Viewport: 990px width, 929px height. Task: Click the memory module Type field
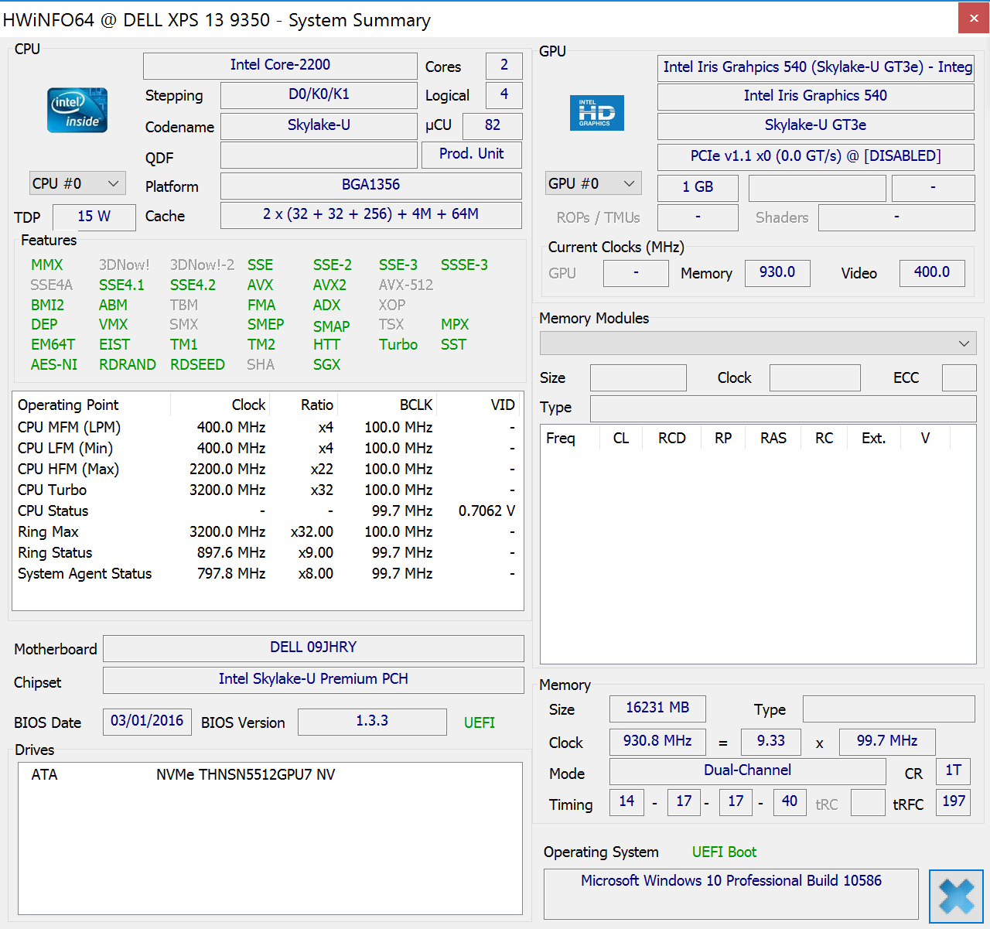pos(783,408)
